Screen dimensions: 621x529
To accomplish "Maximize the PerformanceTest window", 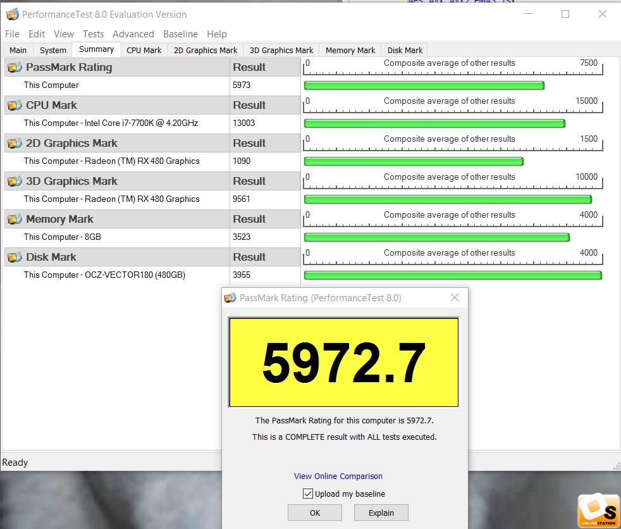I will [x=565, y=15].
